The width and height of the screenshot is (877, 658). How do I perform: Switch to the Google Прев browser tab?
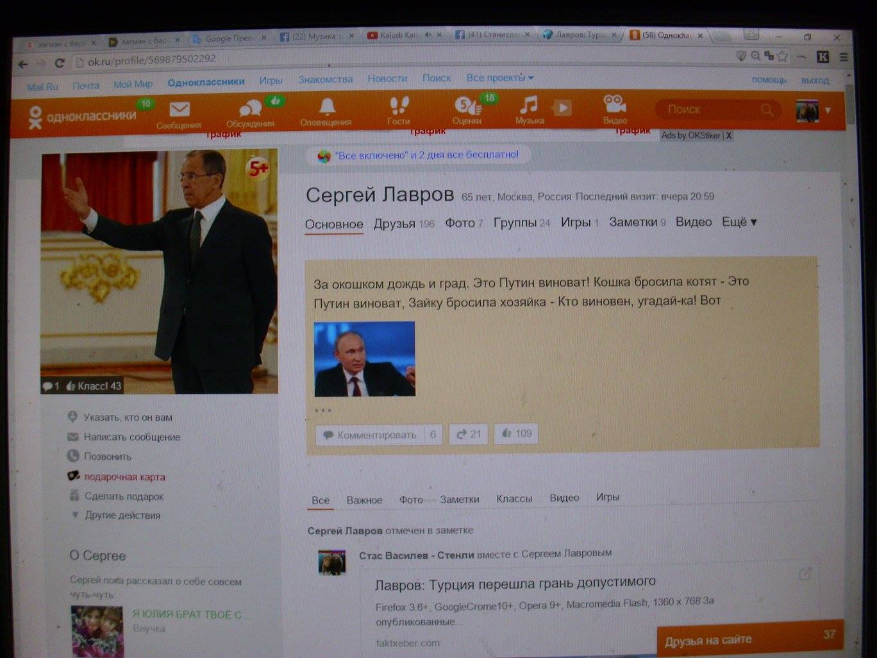[x=228, y=38]
